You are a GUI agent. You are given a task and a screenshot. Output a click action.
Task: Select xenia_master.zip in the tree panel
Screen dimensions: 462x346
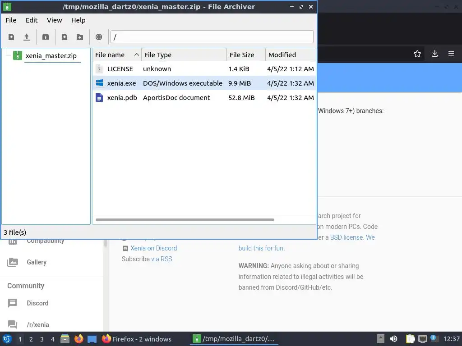[51, 55]
